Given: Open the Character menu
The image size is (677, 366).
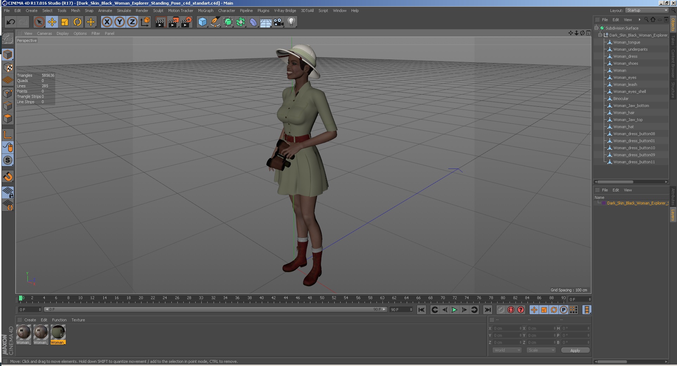Looking at the screenshot, I should [226, 11].
